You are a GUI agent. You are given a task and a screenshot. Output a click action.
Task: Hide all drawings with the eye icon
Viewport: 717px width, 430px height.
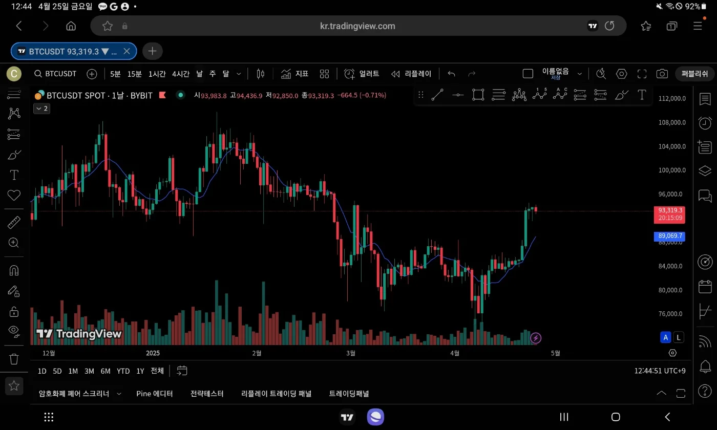[x=14, y=331]
